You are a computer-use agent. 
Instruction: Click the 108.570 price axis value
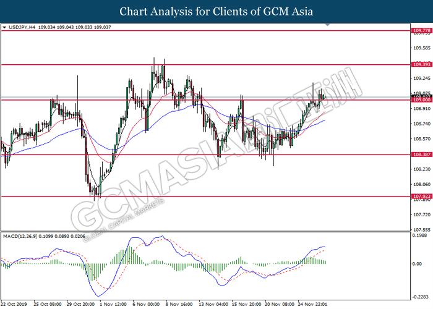pyautogui.click(x=422, y=139)
